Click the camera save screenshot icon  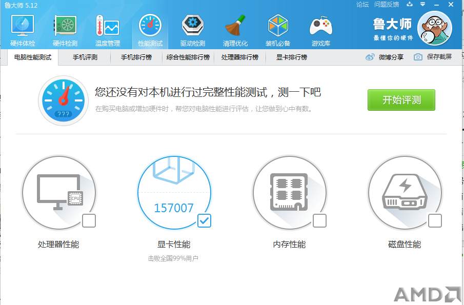(418, 57)
